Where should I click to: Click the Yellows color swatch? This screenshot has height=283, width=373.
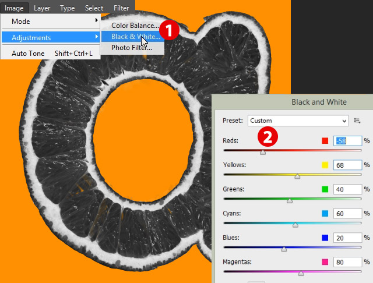click(325, 165)
